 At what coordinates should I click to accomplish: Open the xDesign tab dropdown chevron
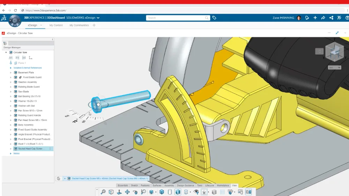pyautogui.click(x=41, y=25)
